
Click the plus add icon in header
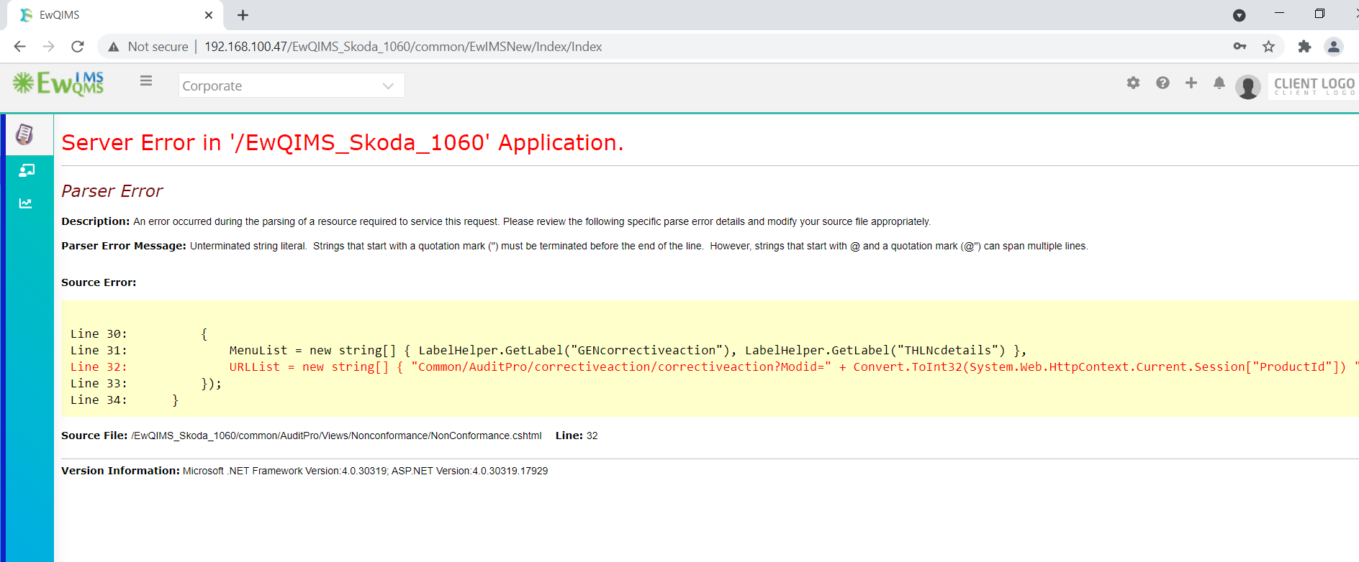[x=1191, y=83]
